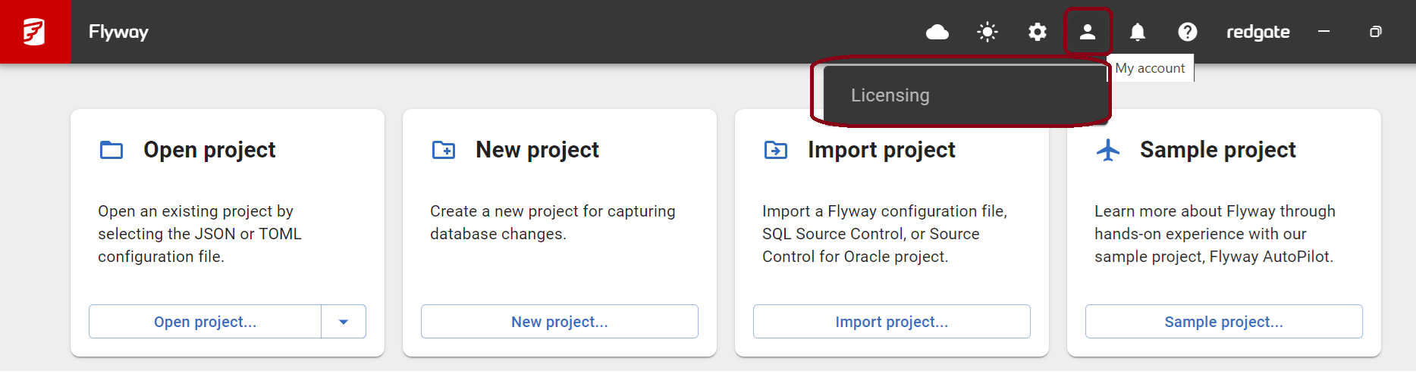Click the folder icon beside Open project

click(x=111, y=150)
